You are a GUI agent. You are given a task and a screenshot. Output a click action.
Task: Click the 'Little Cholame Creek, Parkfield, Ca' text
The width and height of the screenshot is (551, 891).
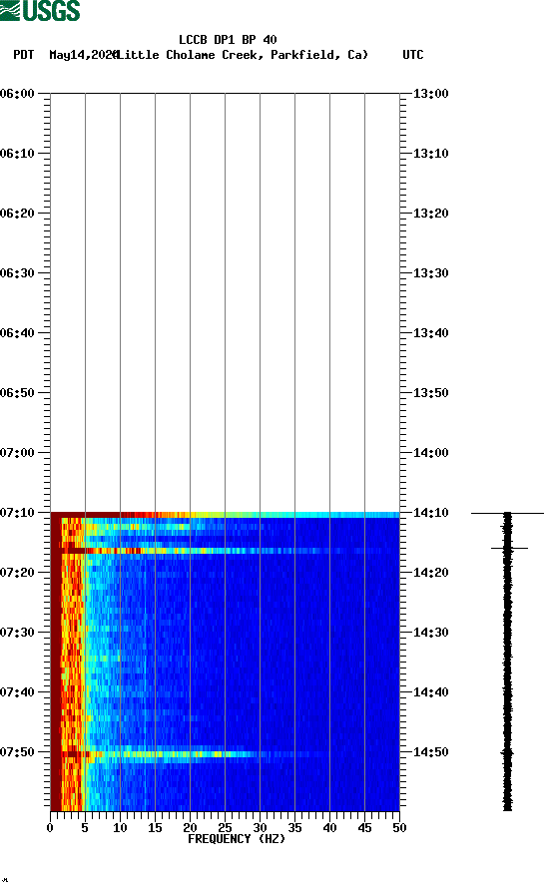[x=243, y=55]
